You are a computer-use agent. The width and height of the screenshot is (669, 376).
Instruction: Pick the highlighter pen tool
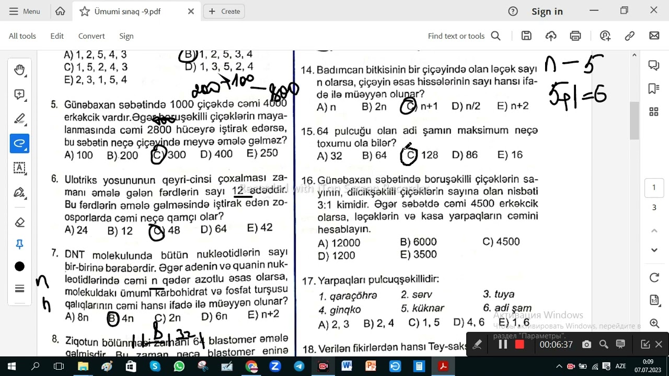click(19, 119)
